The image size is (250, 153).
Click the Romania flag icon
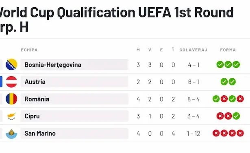(11, 99)
